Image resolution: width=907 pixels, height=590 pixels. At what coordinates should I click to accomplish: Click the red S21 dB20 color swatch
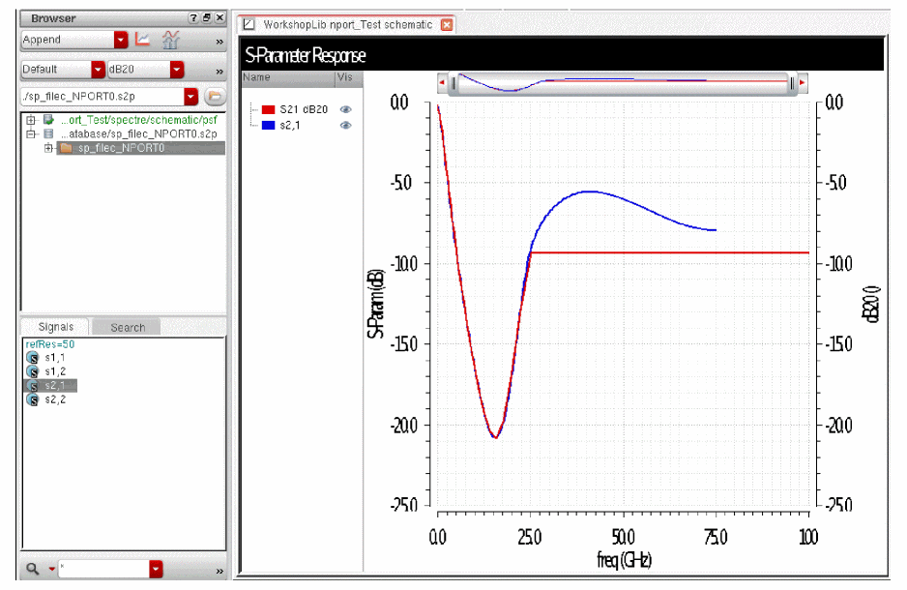click(269, 110)
